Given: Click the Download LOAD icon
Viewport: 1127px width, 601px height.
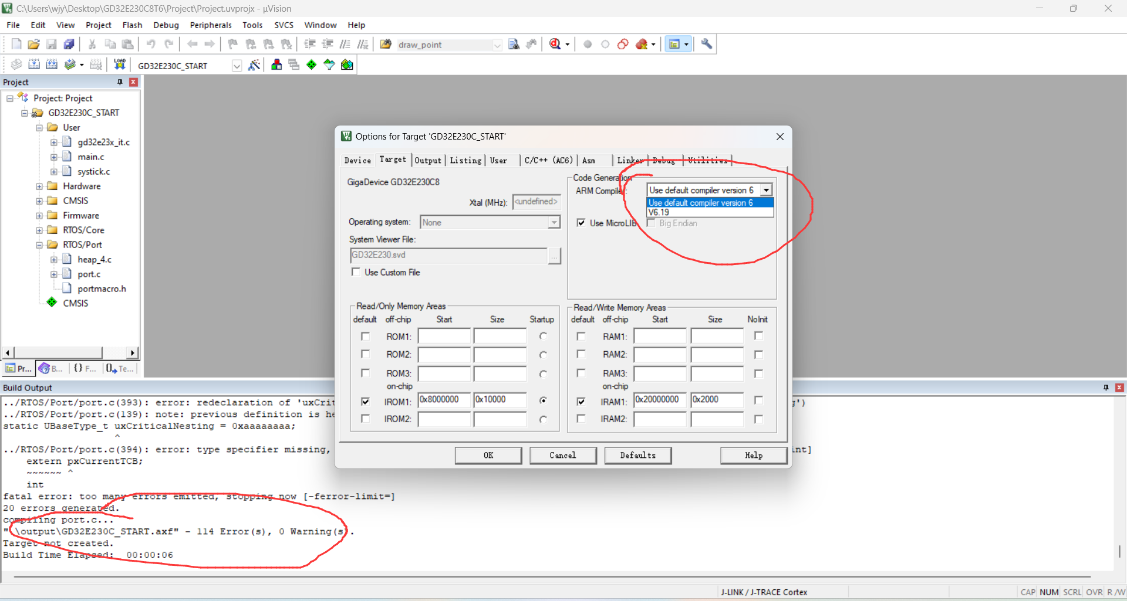Looking at the screenshot, I should pos(120,64).
